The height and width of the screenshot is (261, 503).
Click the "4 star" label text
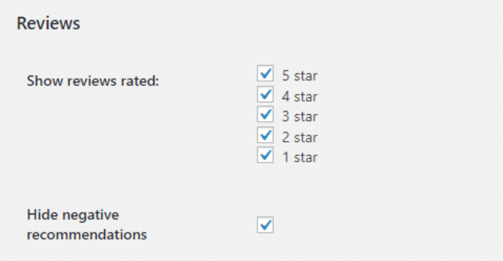tap(300, 96)
